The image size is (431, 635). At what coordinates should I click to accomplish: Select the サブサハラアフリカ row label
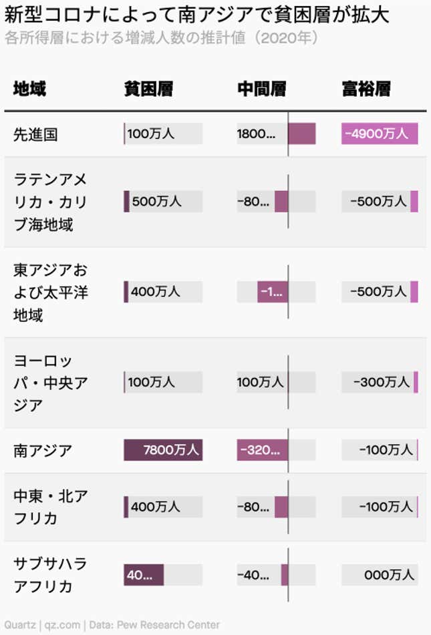tap(50, 575)
